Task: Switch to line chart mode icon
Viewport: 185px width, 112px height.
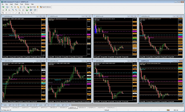Action: click(x=9, y=10)
